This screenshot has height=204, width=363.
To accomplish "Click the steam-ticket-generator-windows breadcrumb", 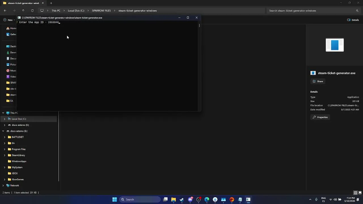I will pyautogui.click(x=138, y=10).
